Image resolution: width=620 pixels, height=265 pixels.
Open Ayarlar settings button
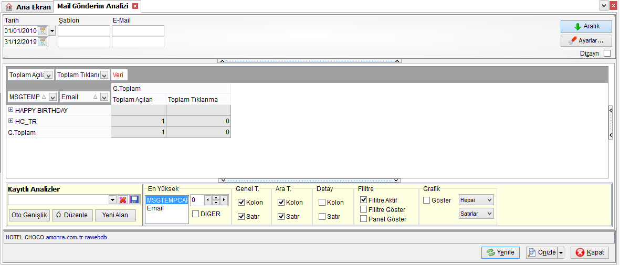tap(586, 40)
